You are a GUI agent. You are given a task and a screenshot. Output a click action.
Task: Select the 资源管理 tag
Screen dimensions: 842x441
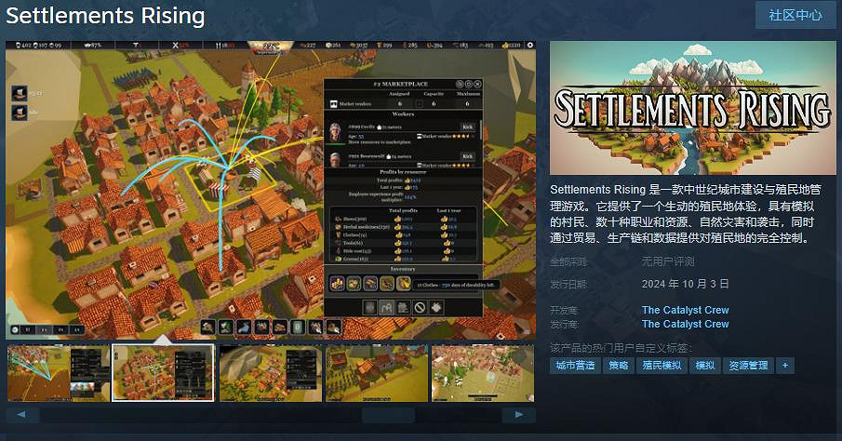pyautogui.click(x=749, y=366)
